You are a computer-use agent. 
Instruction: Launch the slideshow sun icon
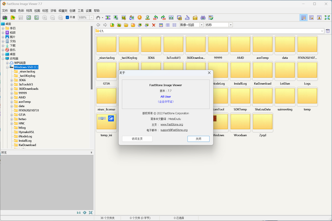139,18
